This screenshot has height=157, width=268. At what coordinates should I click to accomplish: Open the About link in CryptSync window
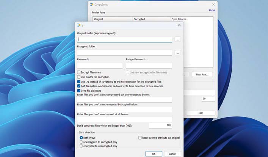tap(212, 10)
